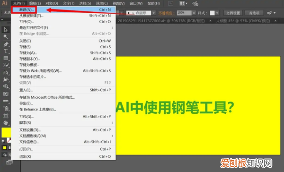Viewport: 284px width, 172px height.
Task: Select the Mesh tool
Action: tap(6, 94)
